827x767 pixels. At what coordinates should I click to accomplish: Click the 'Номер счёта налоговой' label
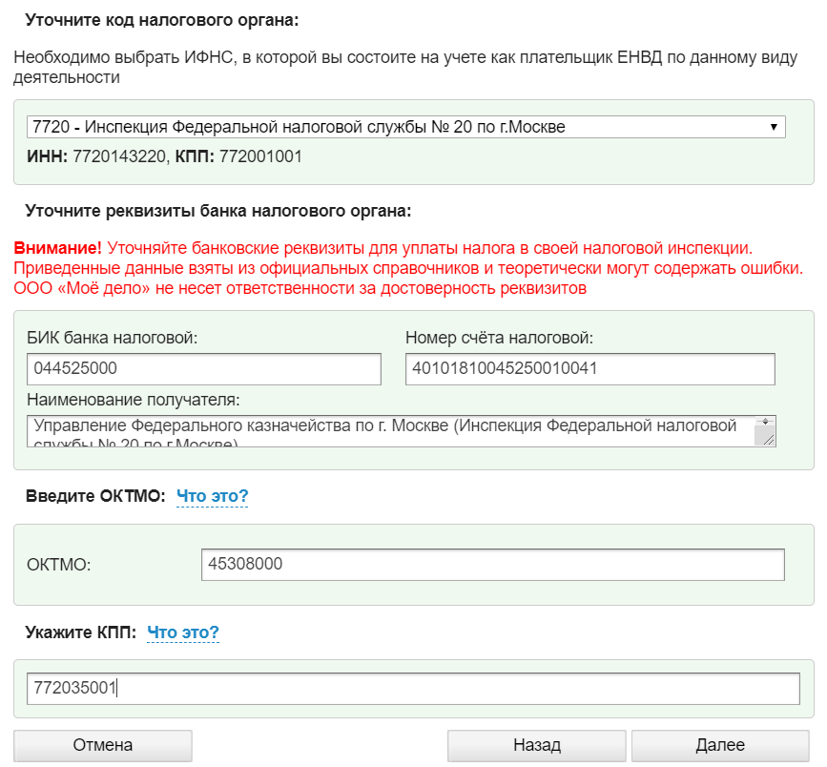coord(499,337)
